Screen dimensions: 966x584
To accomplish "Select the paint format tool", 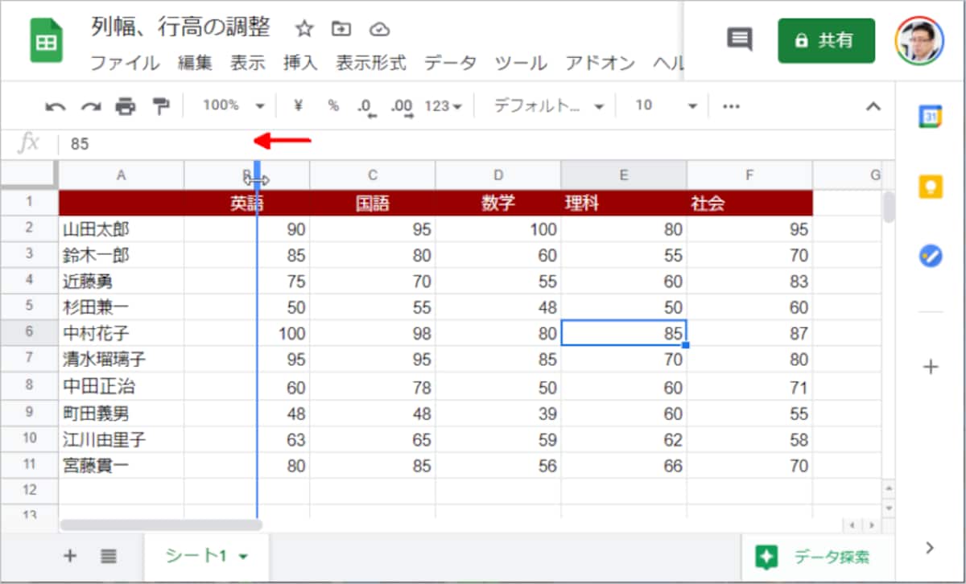I will point(161,106).
